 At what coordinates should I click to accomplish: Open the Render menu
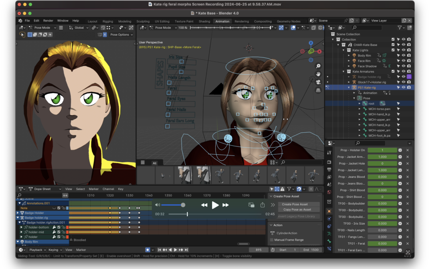click(48, 21)
